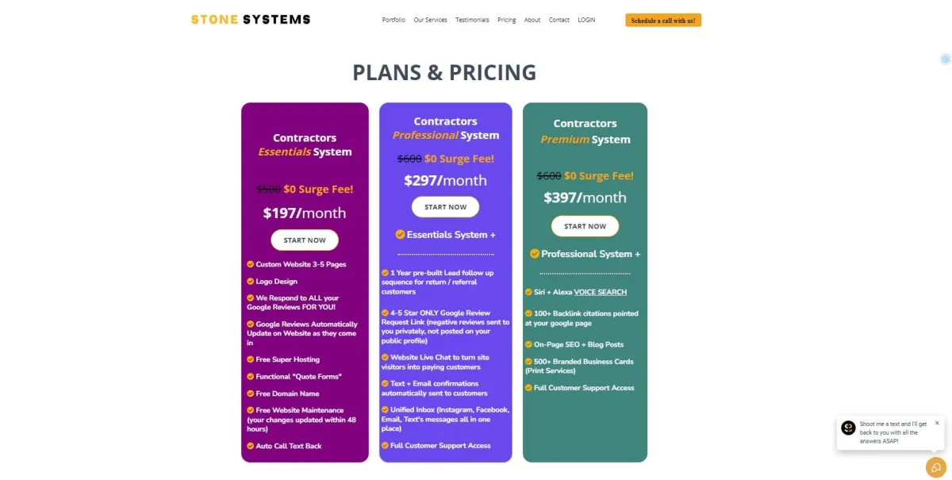Click the LOGIN link
This screenshot has height=480, width=952.
[x=586, y=20]
